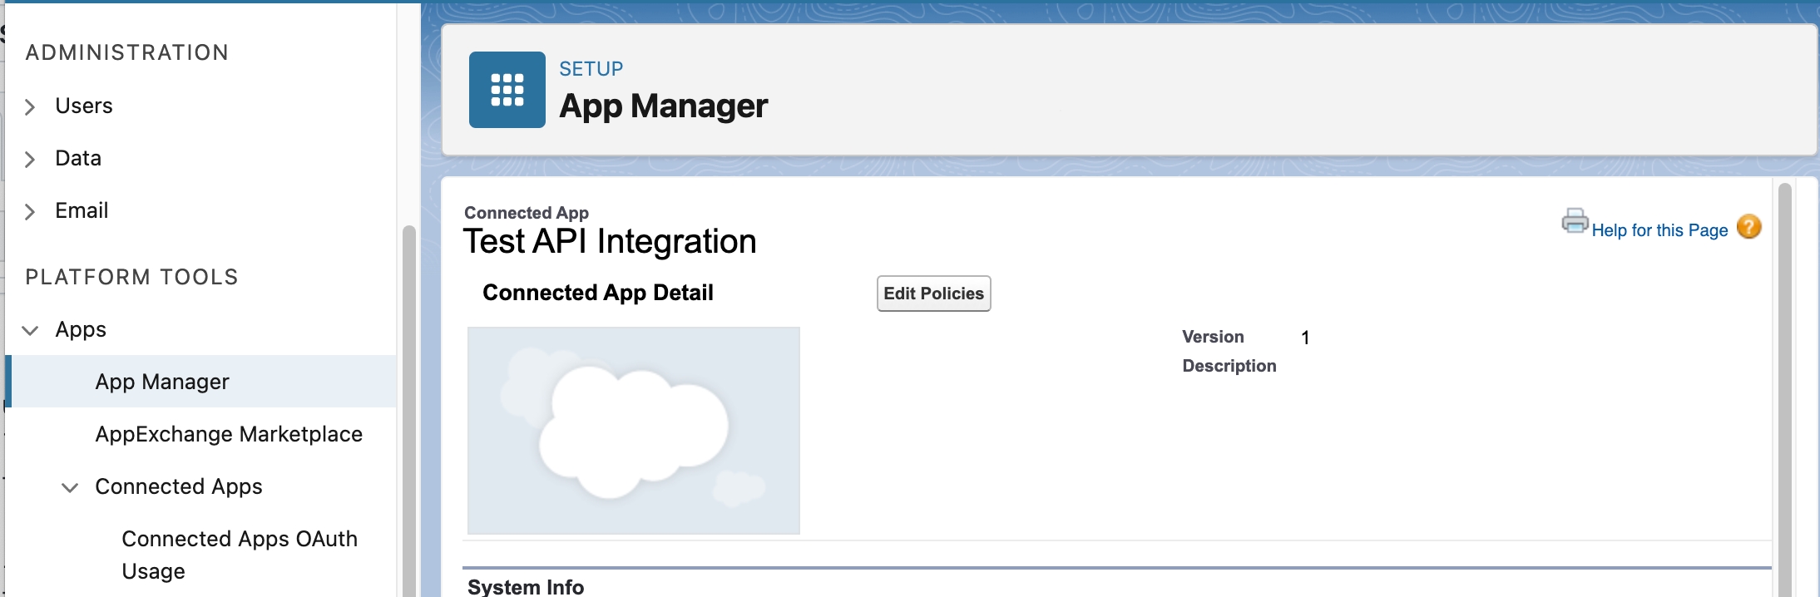Expand the Users section chevron
The width and height of the screenshot is (1820, 597).
[x=30, y=107]
